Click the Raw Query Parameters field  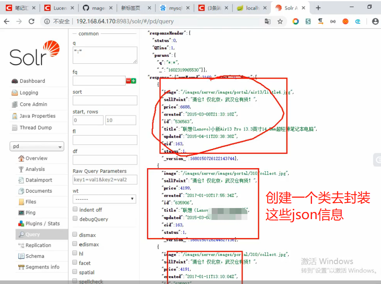pyautogui.click(x=105, y=180)
